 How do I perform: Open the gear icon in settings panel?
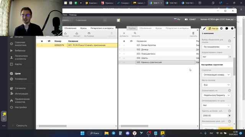[x=221, y=29]
